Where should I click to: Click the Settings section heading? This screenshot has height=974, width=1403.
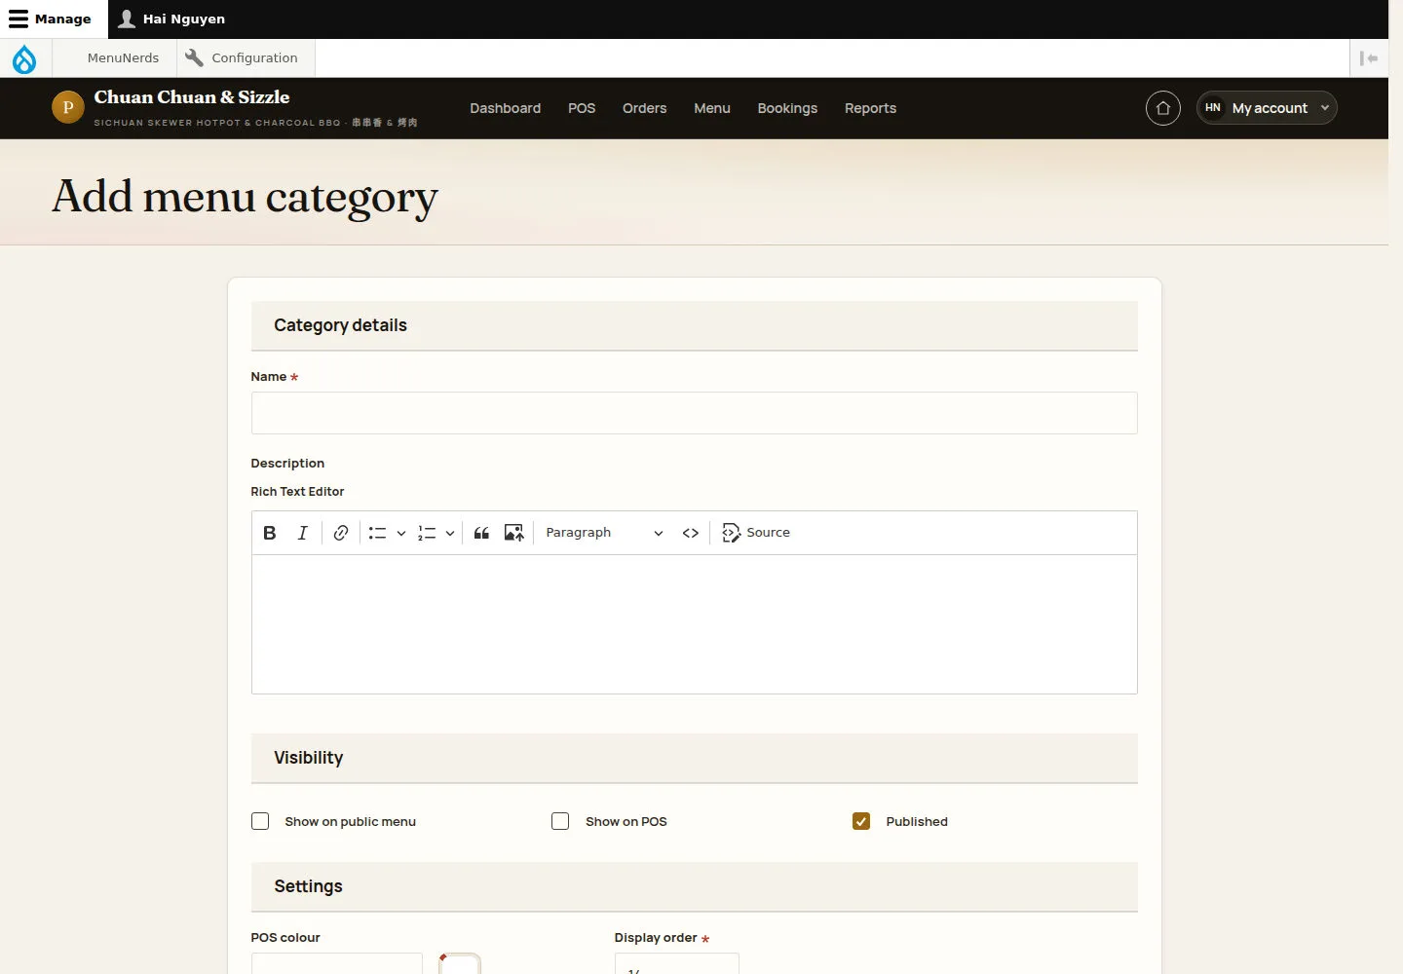coord(308,886)
